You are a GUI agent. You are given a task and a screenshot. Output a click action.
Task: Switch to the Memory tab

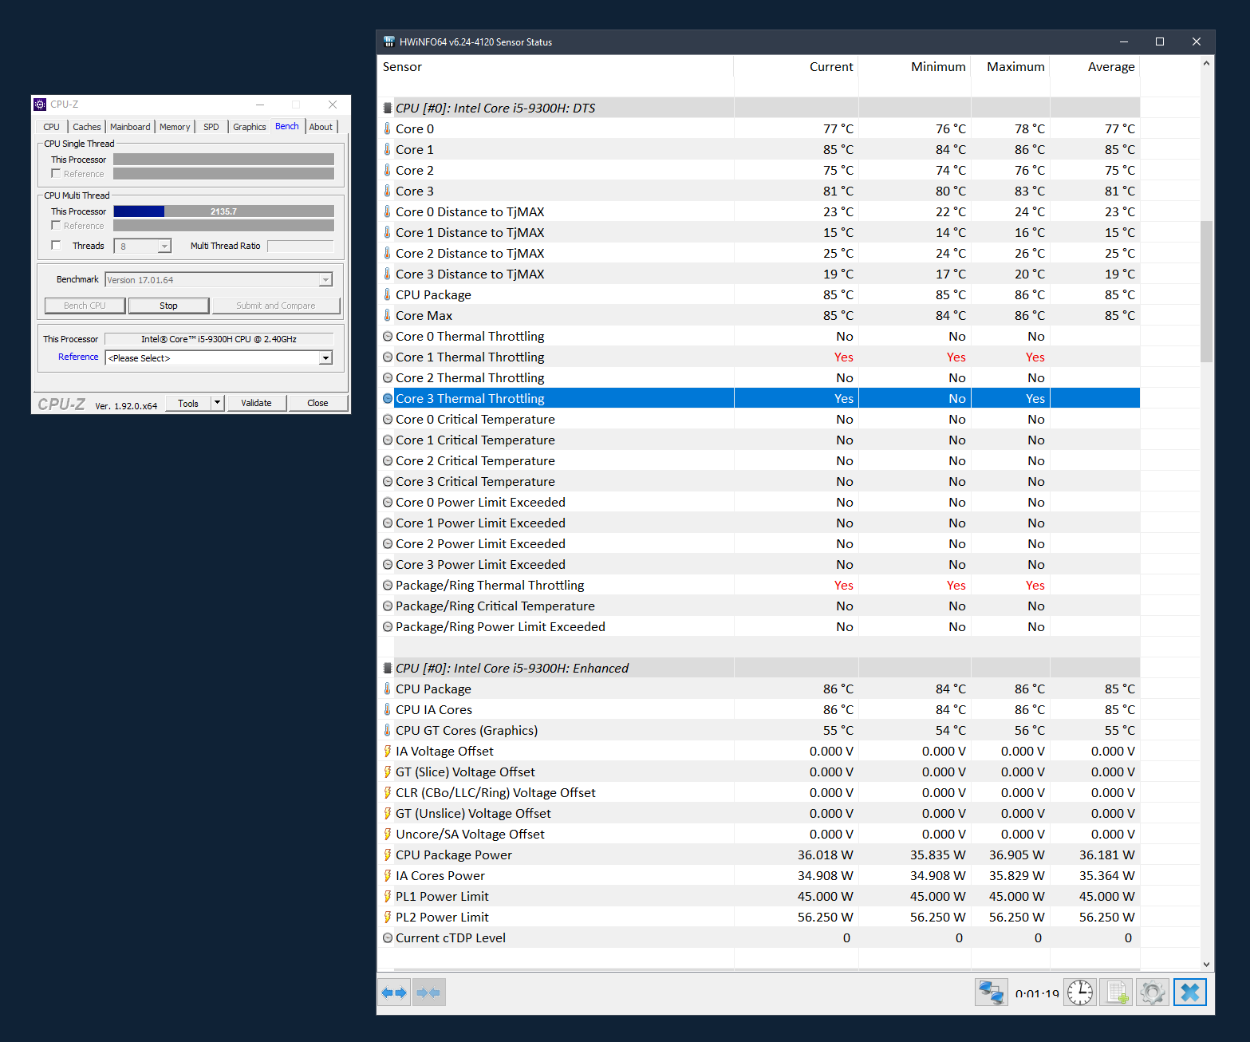coord(175,127)
